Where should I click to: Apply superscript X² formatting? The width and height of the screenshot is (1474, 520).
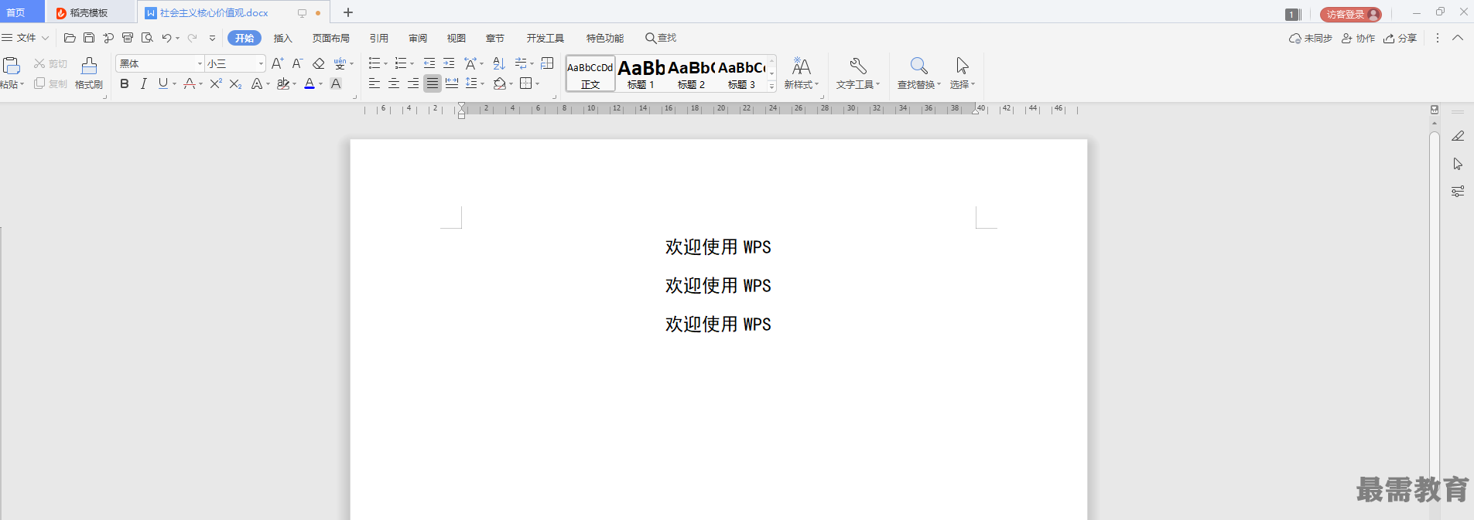click(x=216, y=83)
